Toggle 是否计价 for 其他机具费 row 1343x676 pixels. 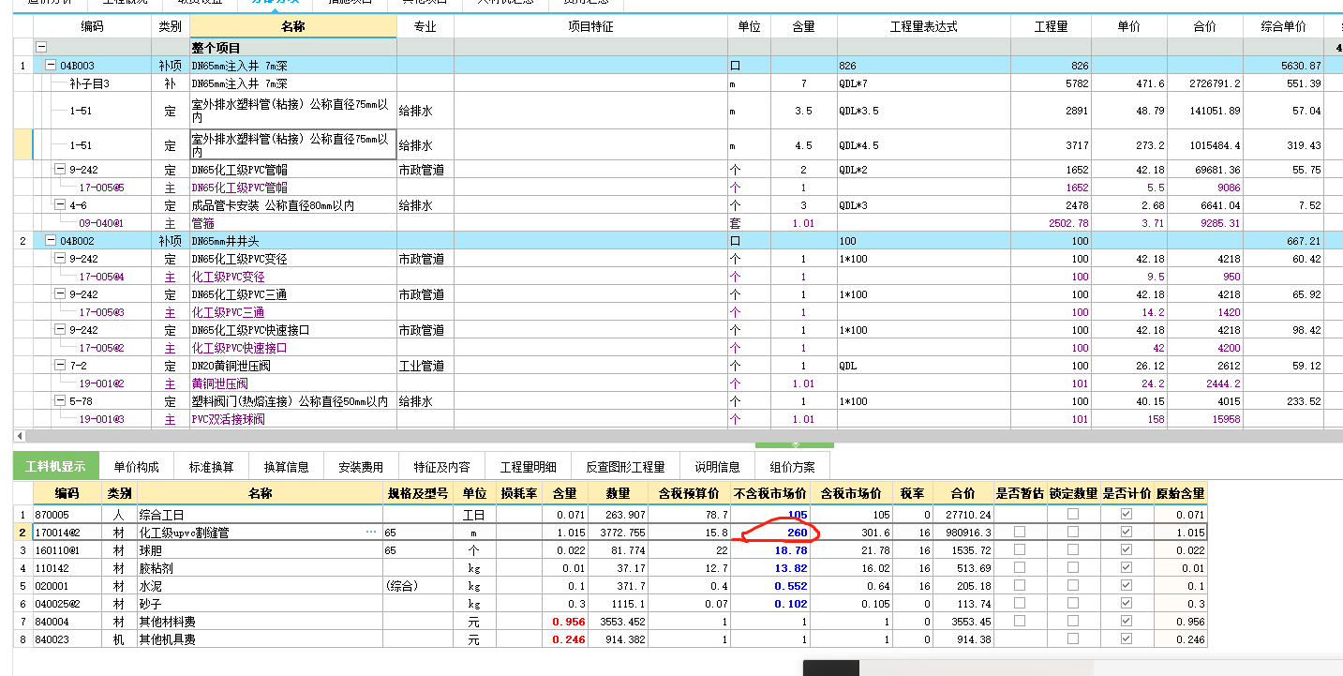[1127, 638]
